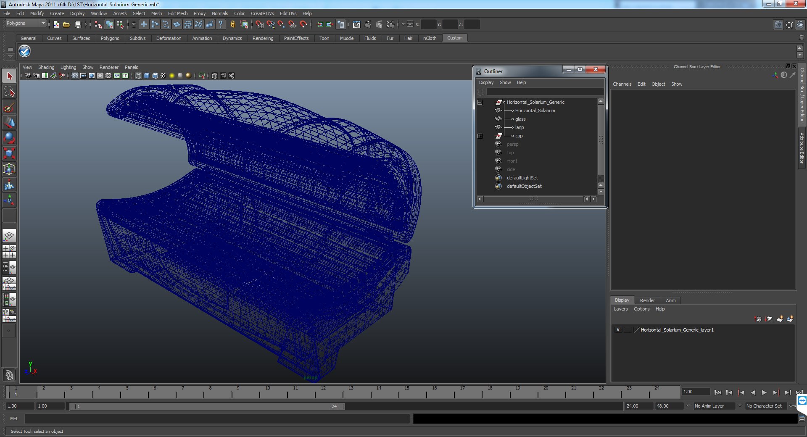
Task: Create a new scene file
Action: 56,24
